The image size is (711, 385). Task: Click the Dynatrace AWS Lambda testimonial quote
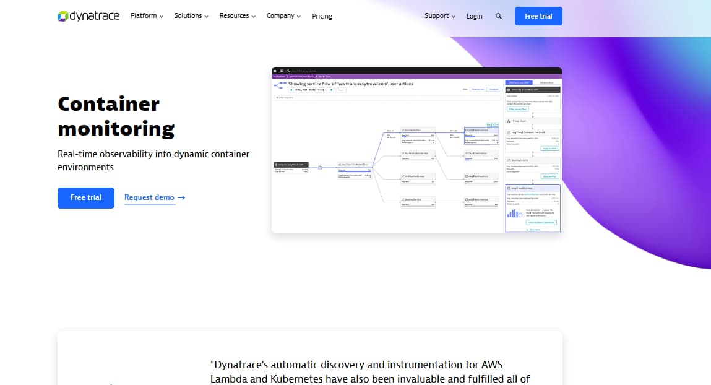pyautogui.click(x=370, y=372)
